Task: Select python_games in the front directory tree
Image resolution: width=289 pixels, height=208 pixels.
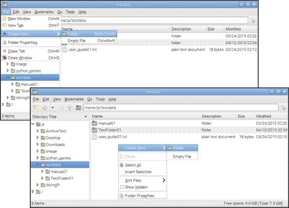Action: (58, 158)
